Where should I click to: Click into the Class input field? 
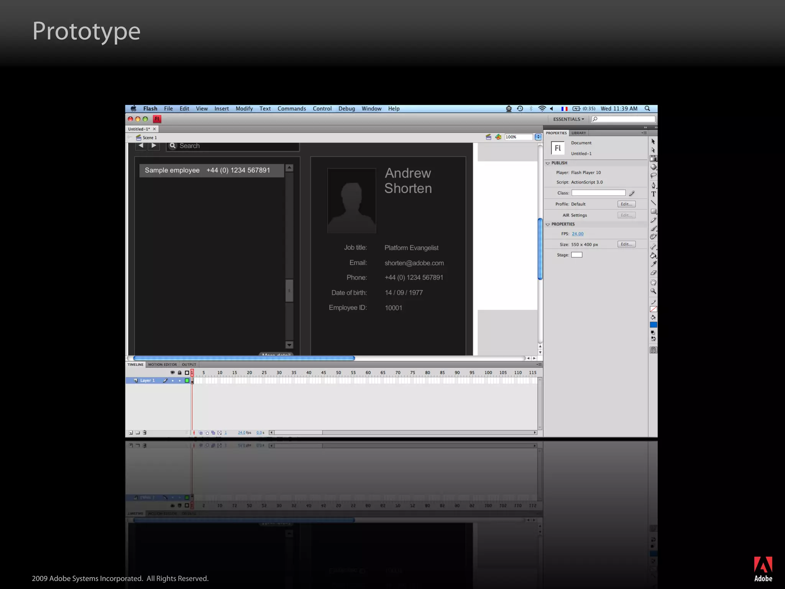click(x=598, y=193)
